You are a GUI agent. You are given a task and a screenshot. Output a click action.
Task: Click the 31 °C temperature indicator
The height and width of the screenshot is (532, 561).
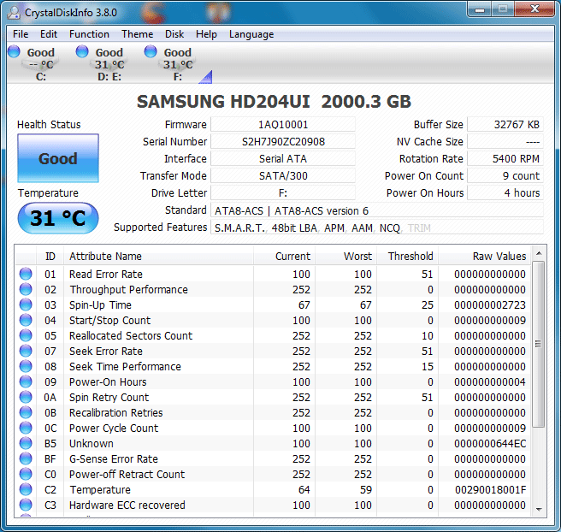coord(58,218)
